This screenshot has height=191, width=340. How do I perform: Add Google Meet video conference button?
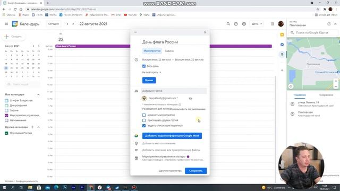coord(172,136)
